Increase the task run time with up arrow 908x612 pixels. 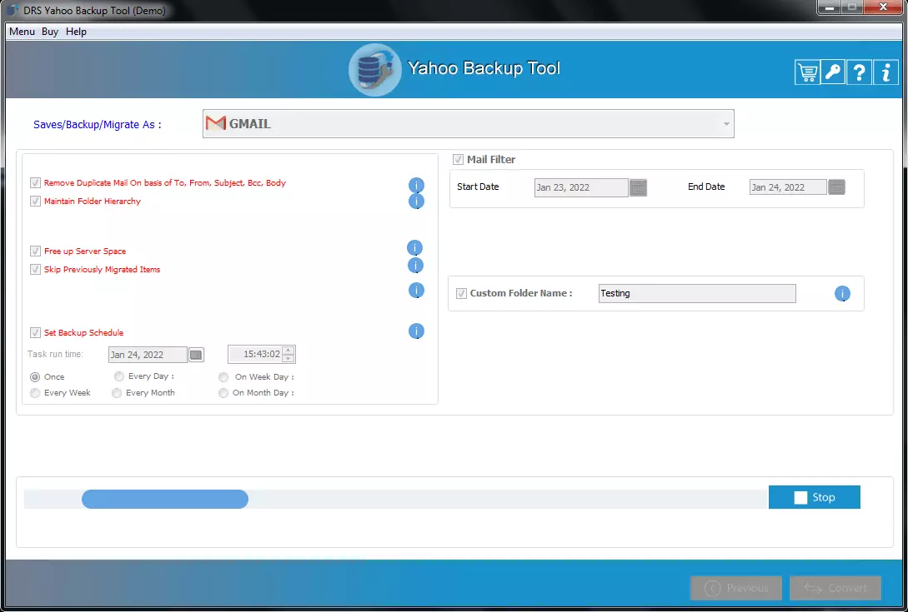[x=288, y=351]
